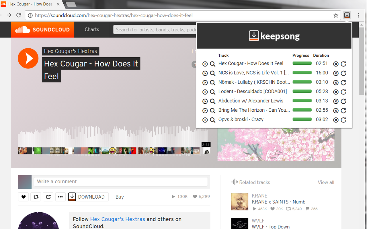Focus the SoundCloud search field

tap(155, 30)
